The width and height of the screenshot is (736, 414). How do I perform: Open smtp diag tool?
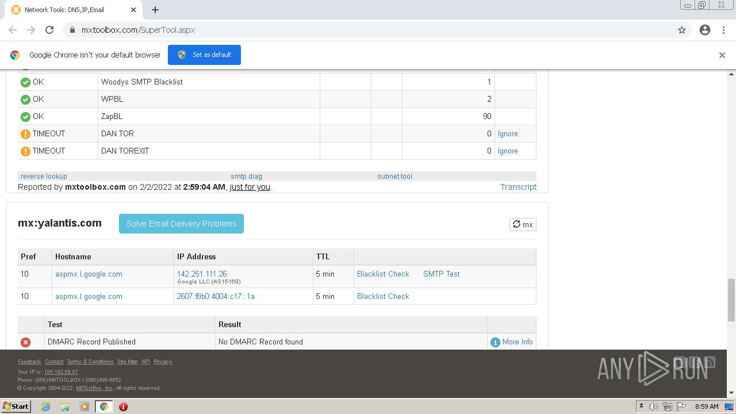point(246,177)
